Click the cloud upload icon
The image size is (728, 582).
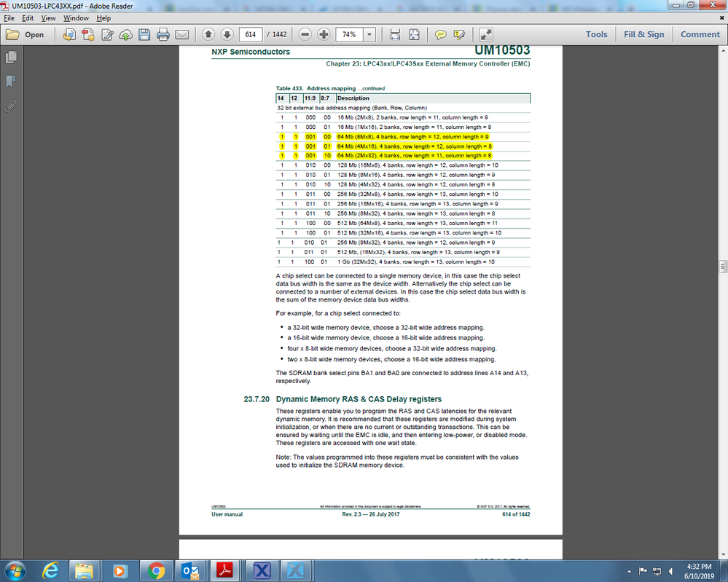point(126,35)
